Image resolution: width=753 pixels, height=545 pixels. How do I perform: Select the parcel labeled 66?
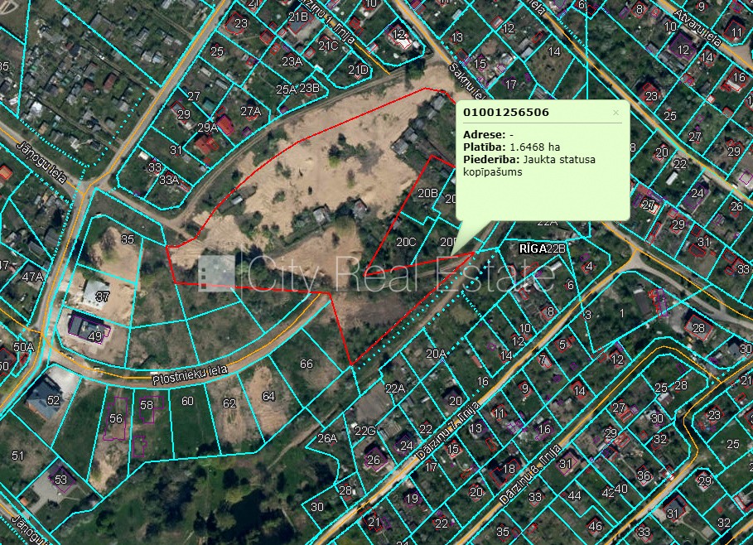tap(307, 364)
